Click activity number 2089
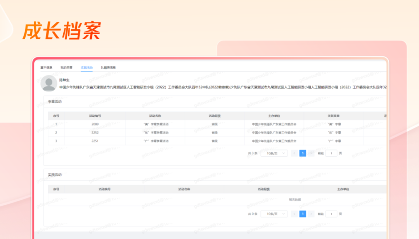419x239 pixels. pos(95,124)
